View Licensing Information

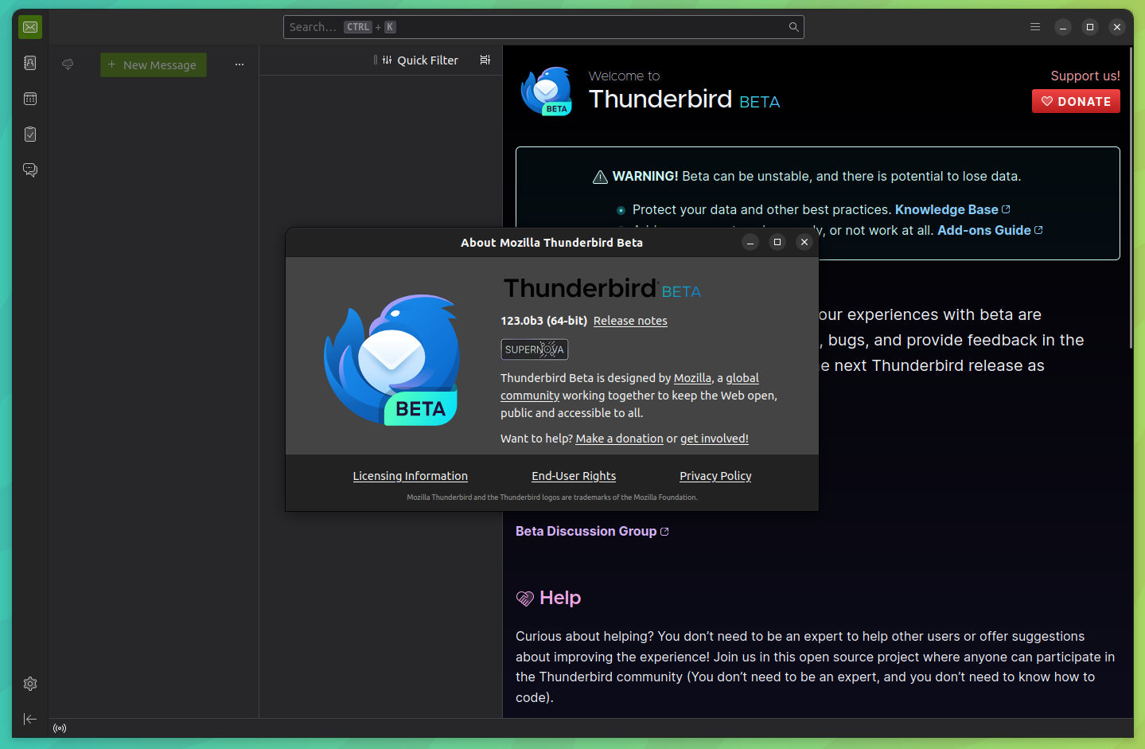(x=410, y=475)
